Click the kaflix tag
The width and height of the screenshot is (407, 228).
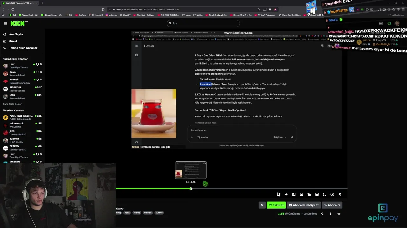coord(127,213)
